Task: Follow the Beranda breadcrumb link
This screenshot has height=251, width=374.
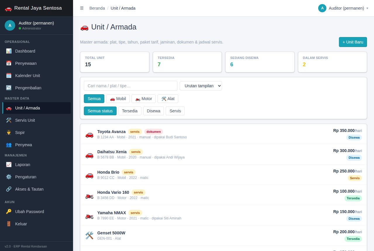Action: pos(97,8)
